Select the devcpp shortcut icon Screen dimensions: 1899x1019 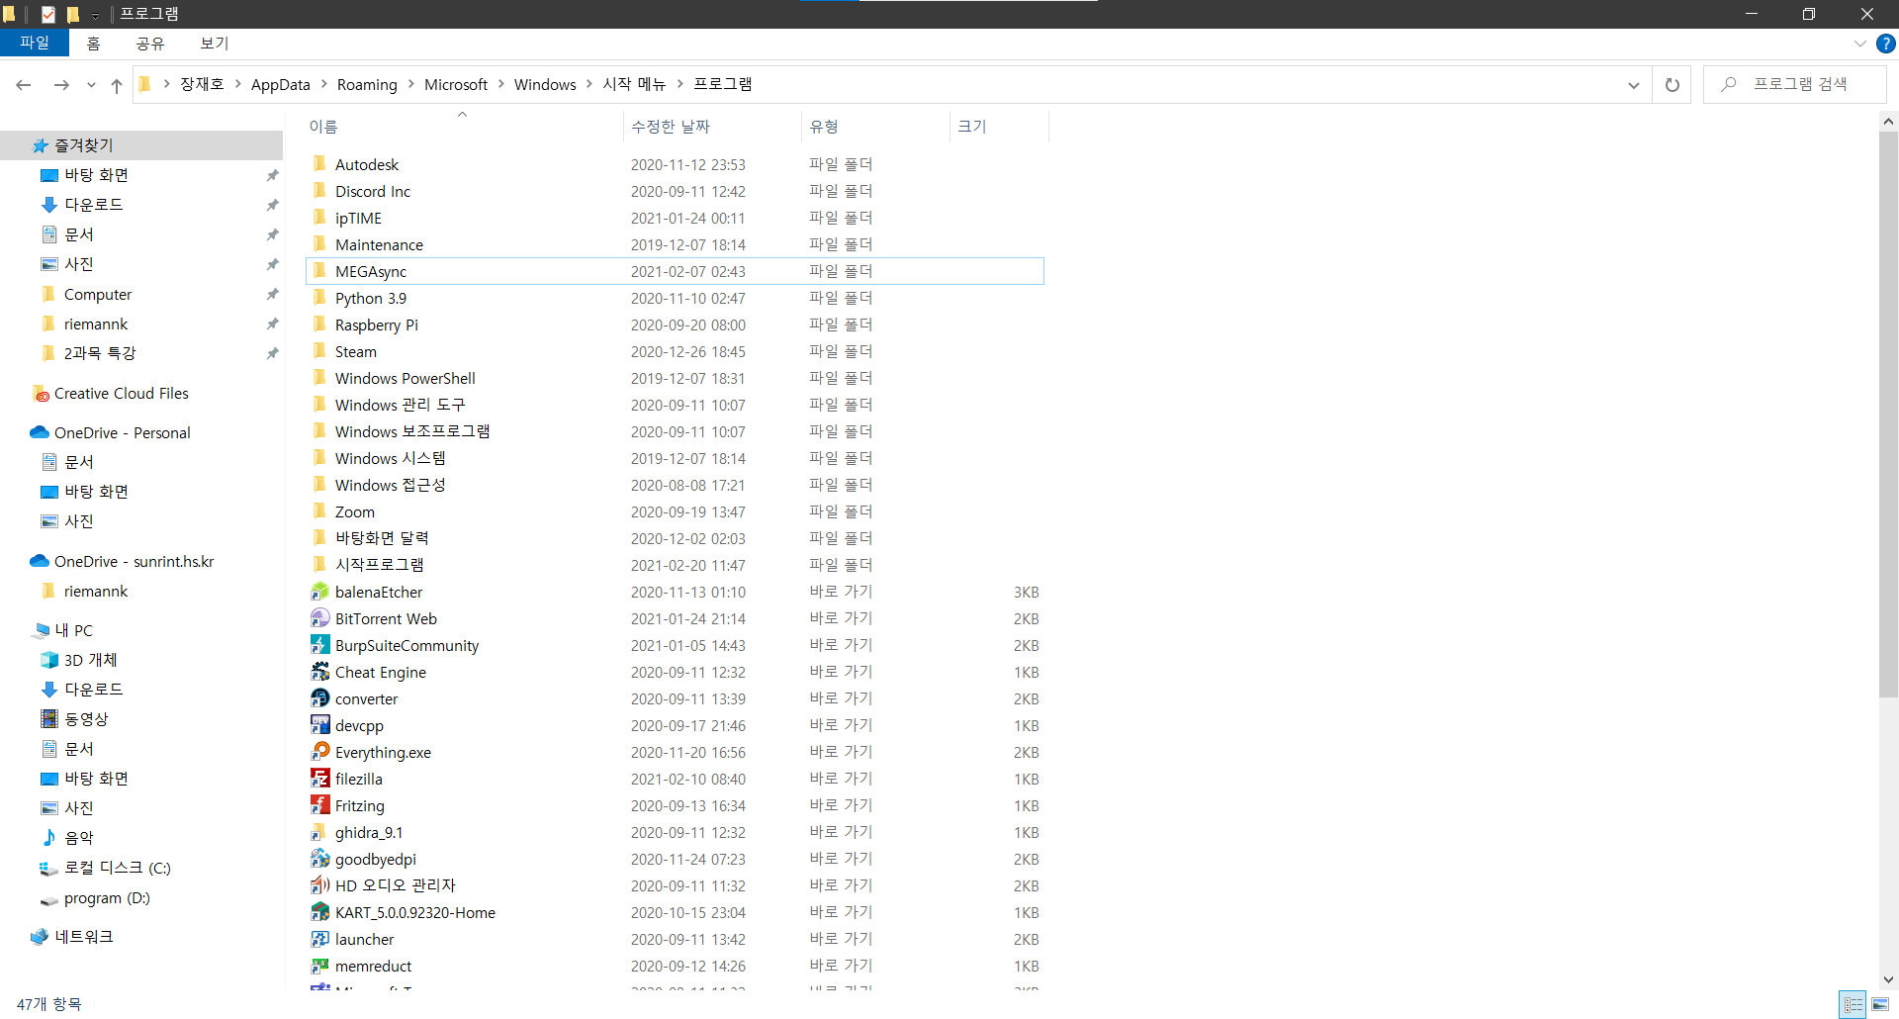[319, 725]
